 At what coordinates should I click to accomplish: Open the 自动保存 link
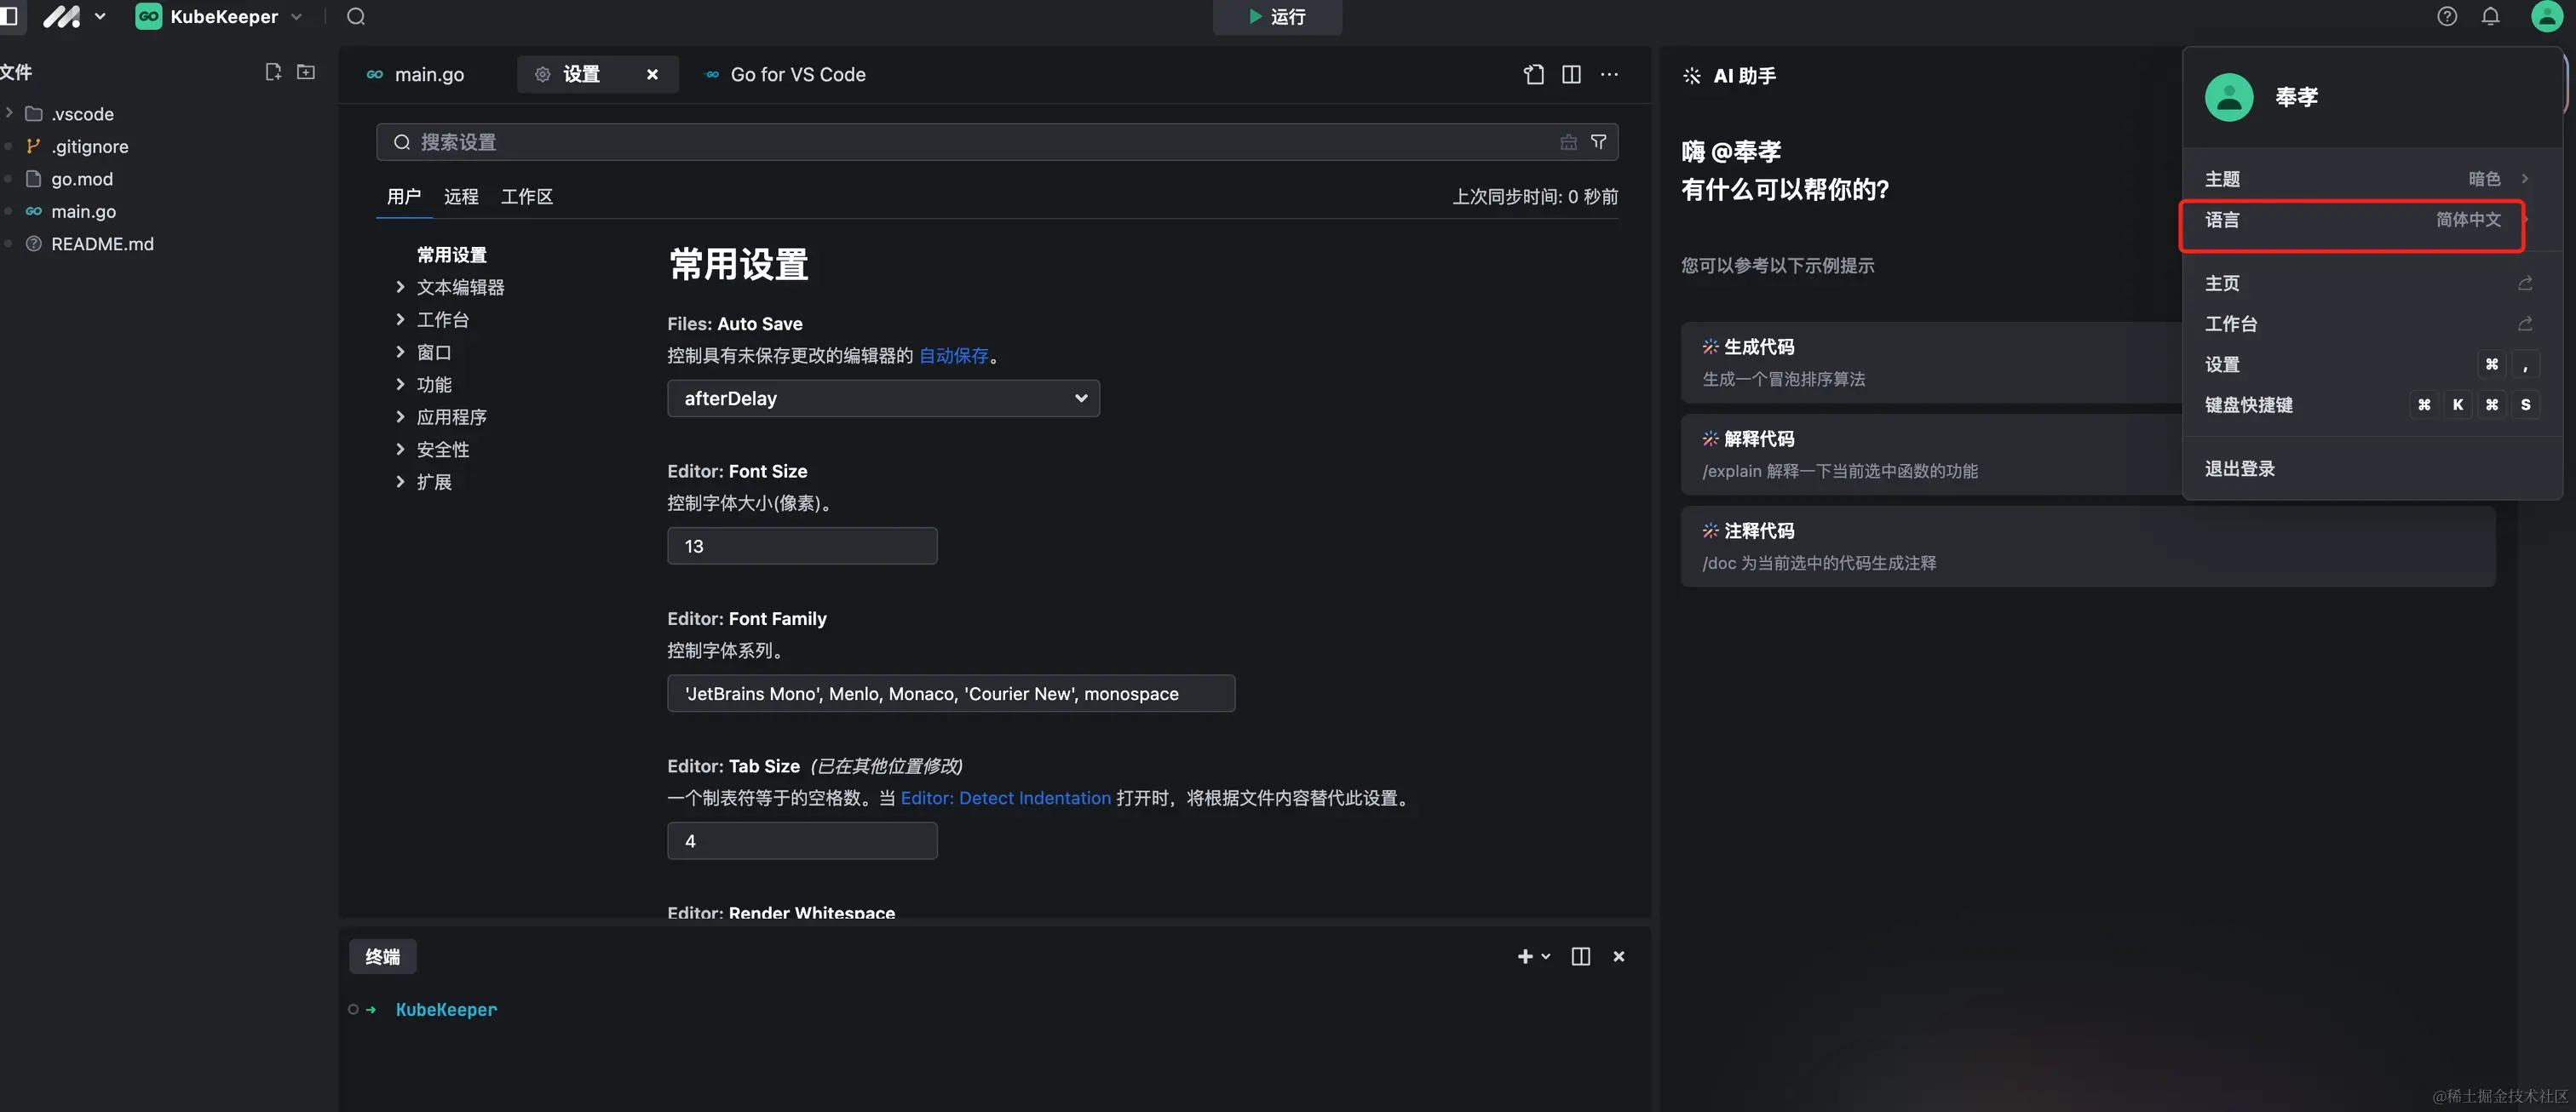coord(953,356)
